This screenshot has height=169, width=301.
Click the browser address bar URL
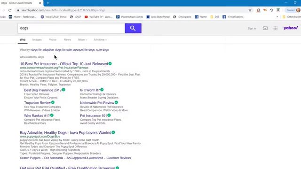(63, 10)
